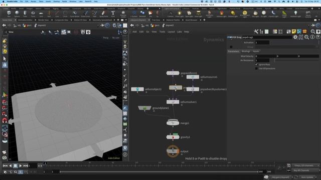
Task: Open the Persp camera menu in viewport
Action: click(x=106, y=38)
